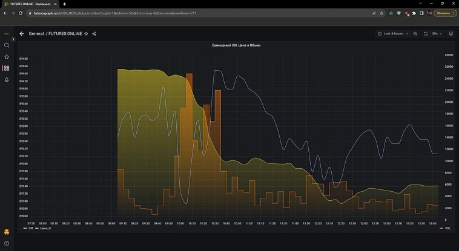Select the FUTURES ONLINE browser tab
The width and height of the screenshot is (459, 251).
coord(30,4)
